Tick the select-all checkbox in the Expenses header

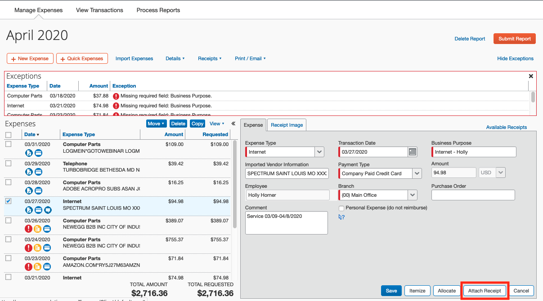[x=8, y=135]
